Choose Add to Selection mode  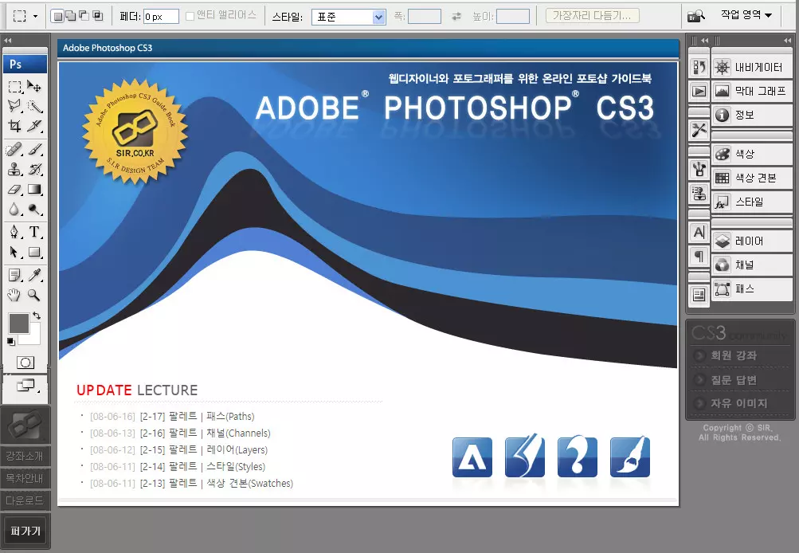click(71, 16)
